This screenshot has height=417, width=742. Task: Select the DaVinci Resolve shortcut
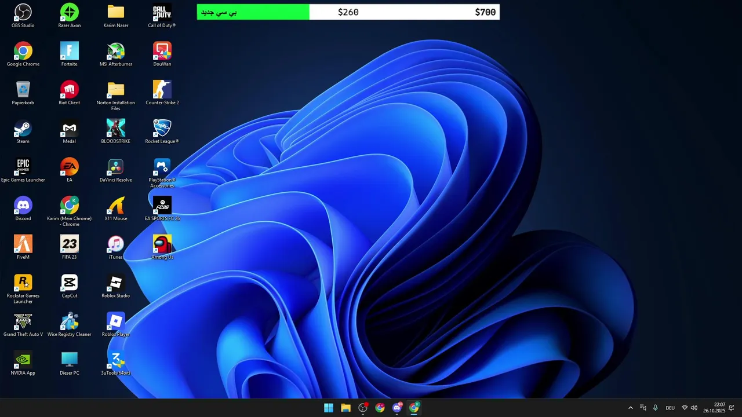click(x=116, y=170)
